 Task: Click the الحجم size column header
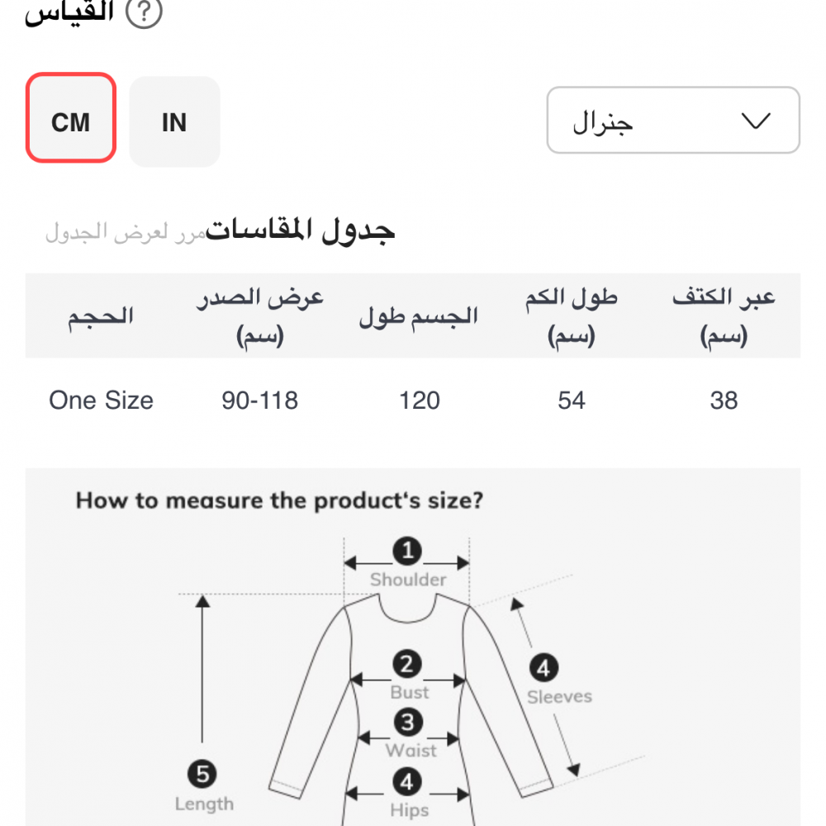[101, 316]
